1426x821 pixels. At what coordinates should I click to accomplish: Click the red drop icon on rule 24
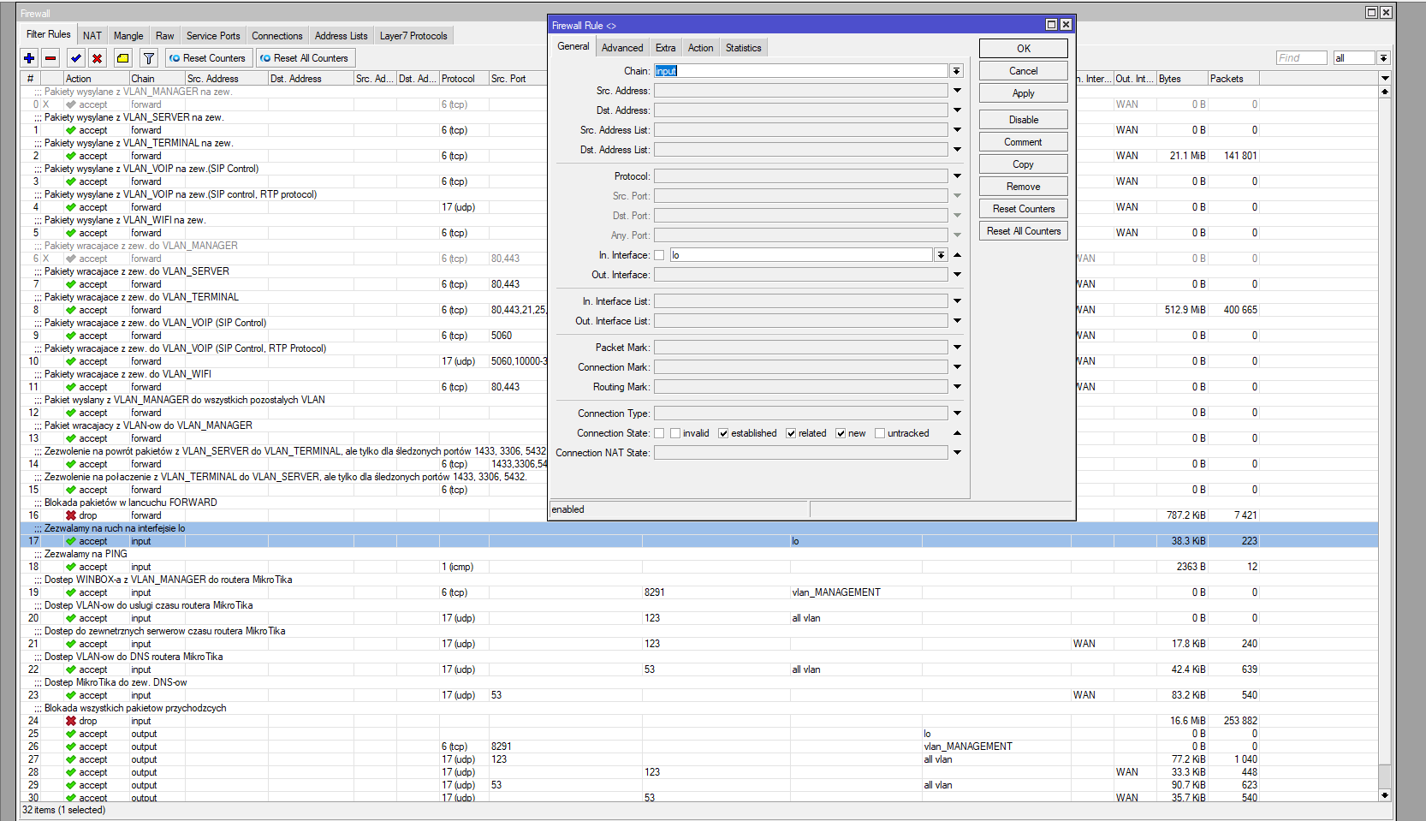point(71,721)
